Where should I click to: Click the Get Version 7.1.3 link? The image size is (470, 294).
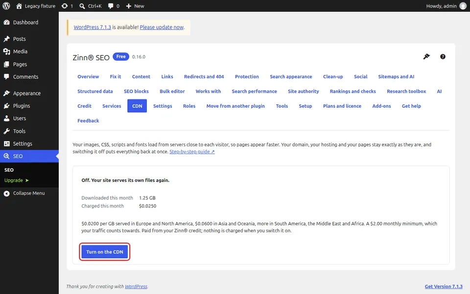[x=444, y=287]
